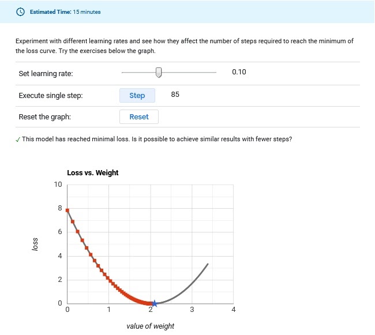Click the vertical "loss" axis label
Viewport: 375px width, 335px height.
(35, 244)
